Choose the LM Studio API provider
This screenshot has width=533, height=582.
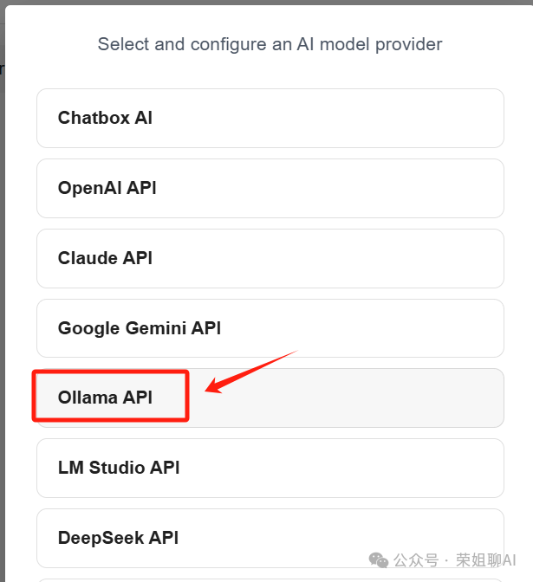(270, 468)
